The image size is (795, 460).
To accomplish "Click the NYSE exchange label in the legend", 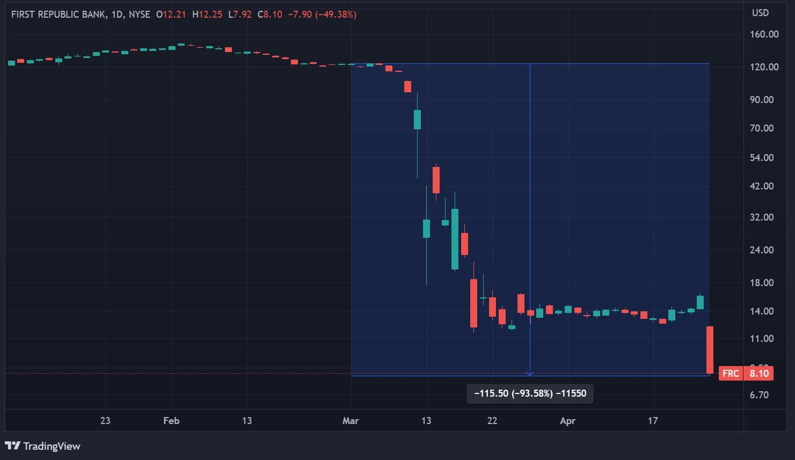I will coord(140,14).
